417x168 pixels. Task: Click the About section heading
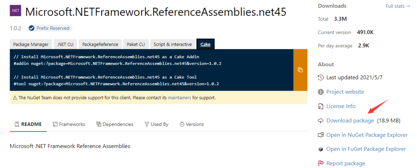pyautogui.click(x=326, y=64)
